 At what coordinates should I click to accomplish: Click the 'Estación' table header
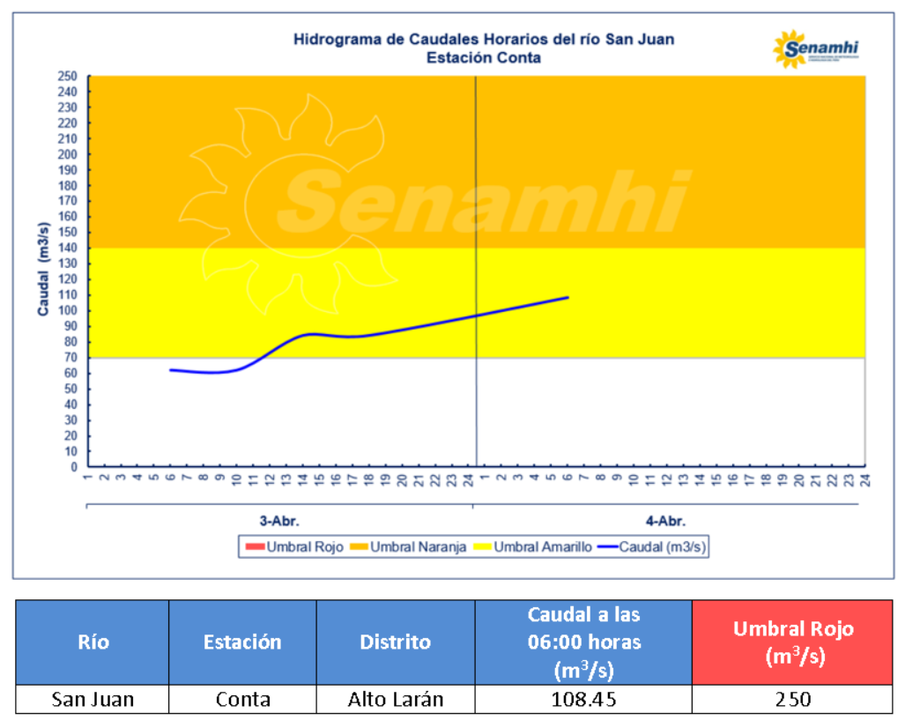pos(242,642)
